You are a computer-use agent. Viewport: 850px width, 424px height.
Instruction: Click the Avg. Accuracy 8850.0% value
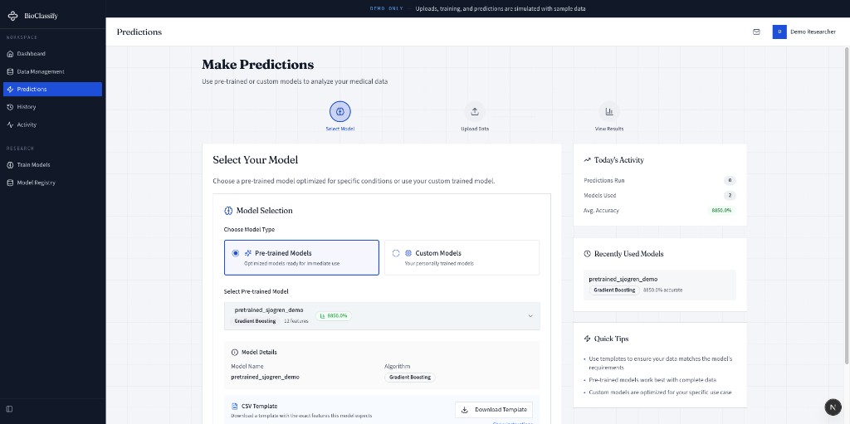click(x=721, y=211)
